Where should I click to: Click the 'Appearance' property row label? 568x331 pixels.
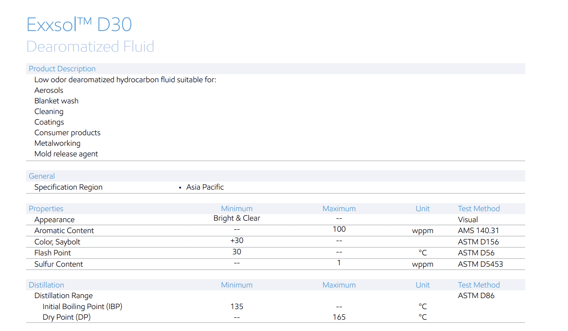tap(54, 220)
